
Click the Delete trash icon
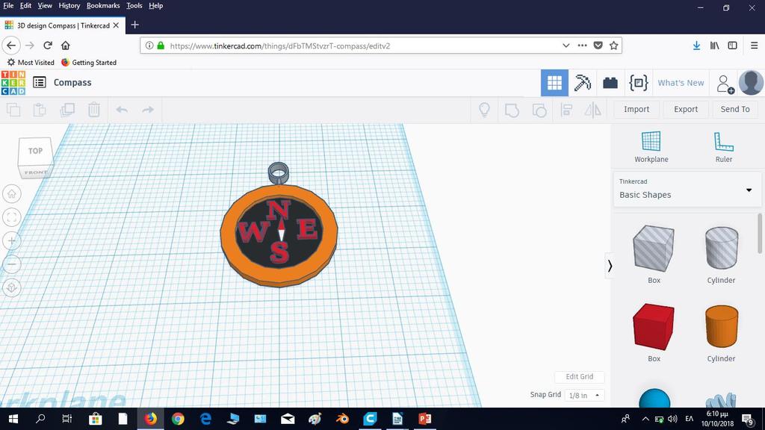[93, 110]
